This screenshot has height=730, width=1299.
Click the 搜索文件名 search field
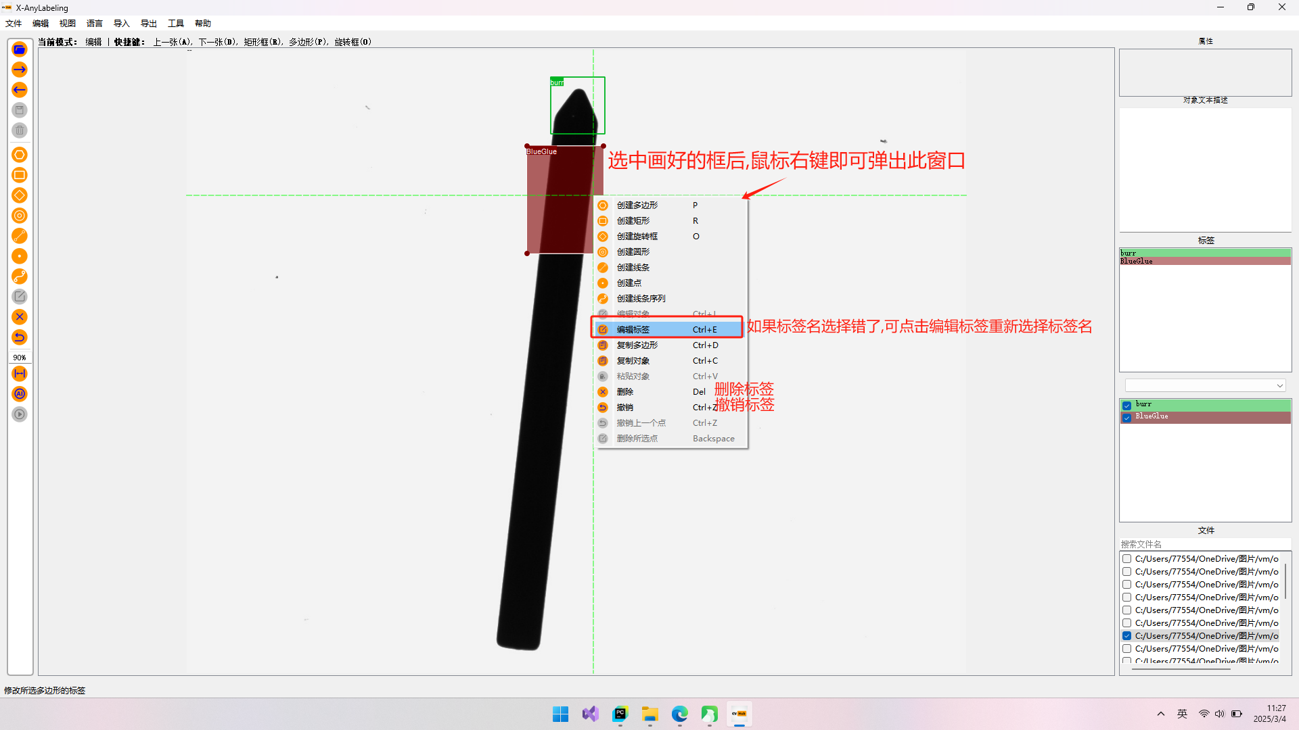tap(1204, 544)
